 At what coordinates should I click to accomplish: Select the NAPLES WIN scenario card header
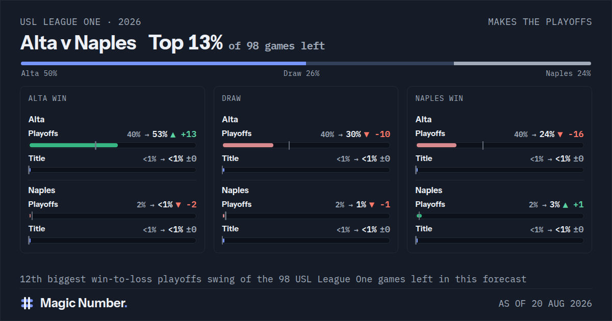[x=440, y=98]
